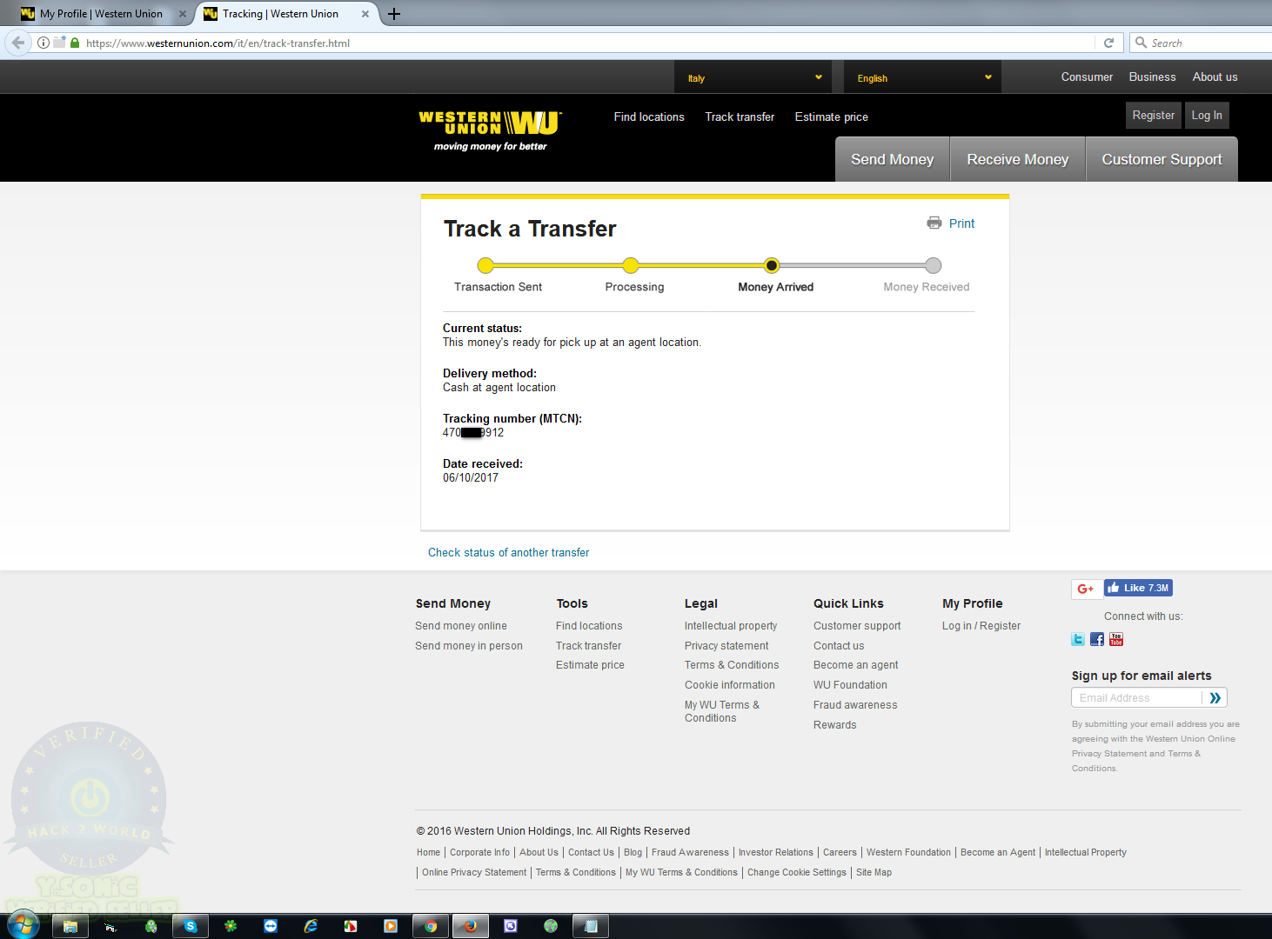Open Site Map bottom link
Screen dimensions: 1272x939
pyautogui.click(x=874, y=872)
